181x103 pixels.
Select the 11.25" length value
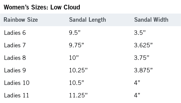coord(78,95)
